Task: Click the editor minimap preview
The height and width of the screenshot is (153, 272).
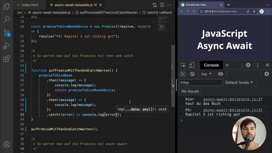Action: (163, 23)
